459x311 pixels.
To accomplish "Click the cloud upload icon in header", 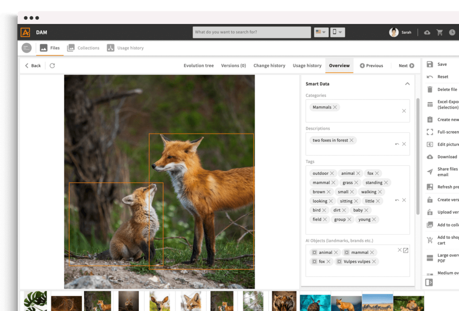I will point(427,32).
